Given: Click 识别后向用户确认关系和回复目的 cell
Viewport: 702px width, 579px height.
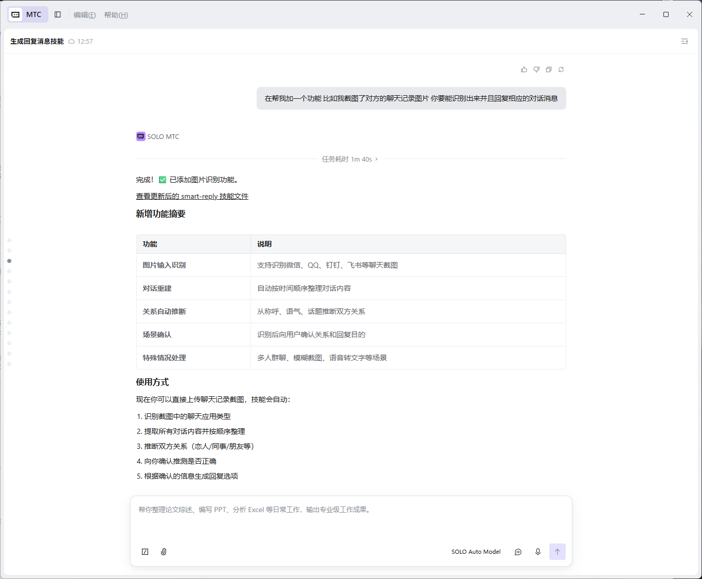Looking at the screenshot, I should click(x=408, y=335).
